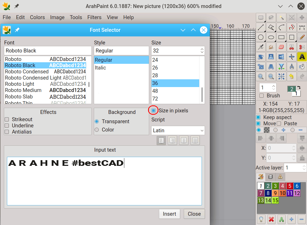Choose the straight line drawing tool
The image size is (307, 225).
click(x=261, y=27)
